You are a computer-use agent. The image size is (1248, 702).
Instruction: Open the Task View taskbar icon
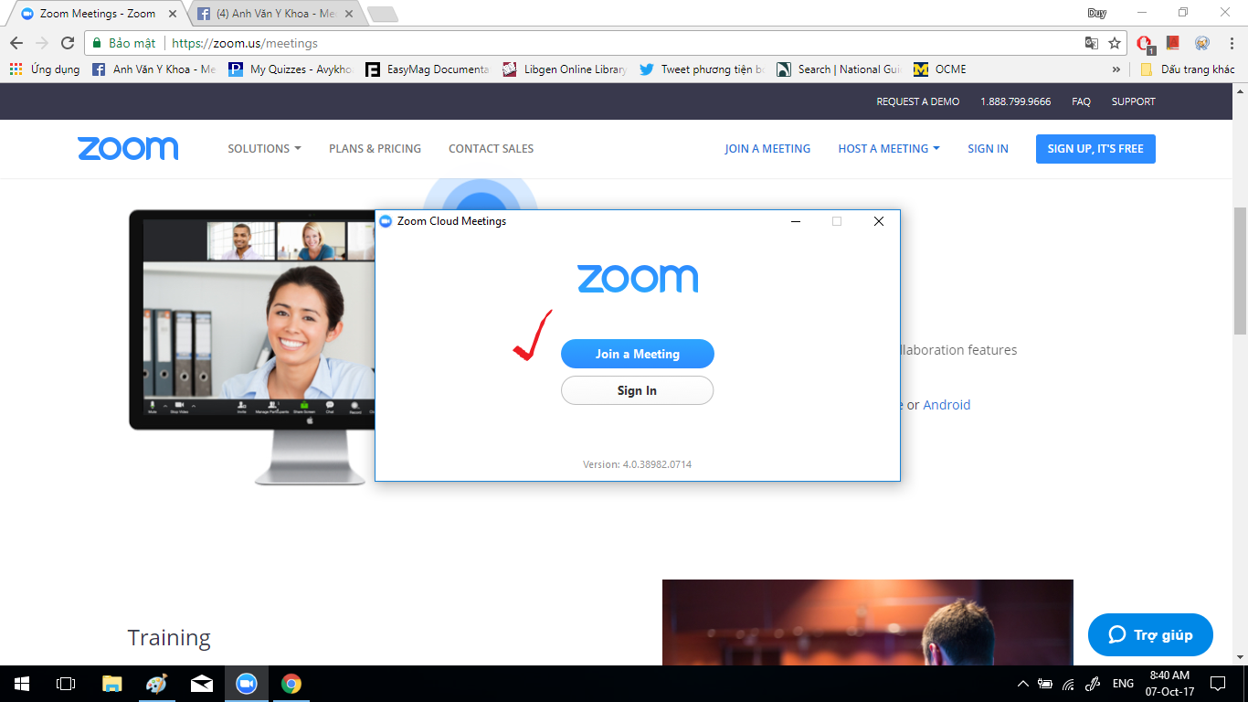[66, 684]
